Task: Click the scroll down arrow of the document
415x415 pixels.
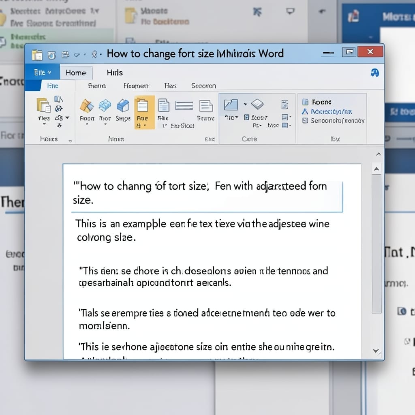Action: (376, 351)
